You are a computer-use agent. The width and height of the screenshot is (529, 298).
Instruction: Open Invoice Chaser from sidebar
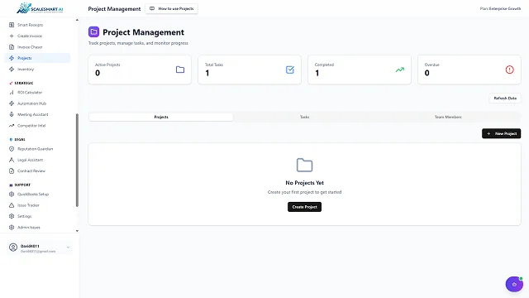(x=37, y=47)
